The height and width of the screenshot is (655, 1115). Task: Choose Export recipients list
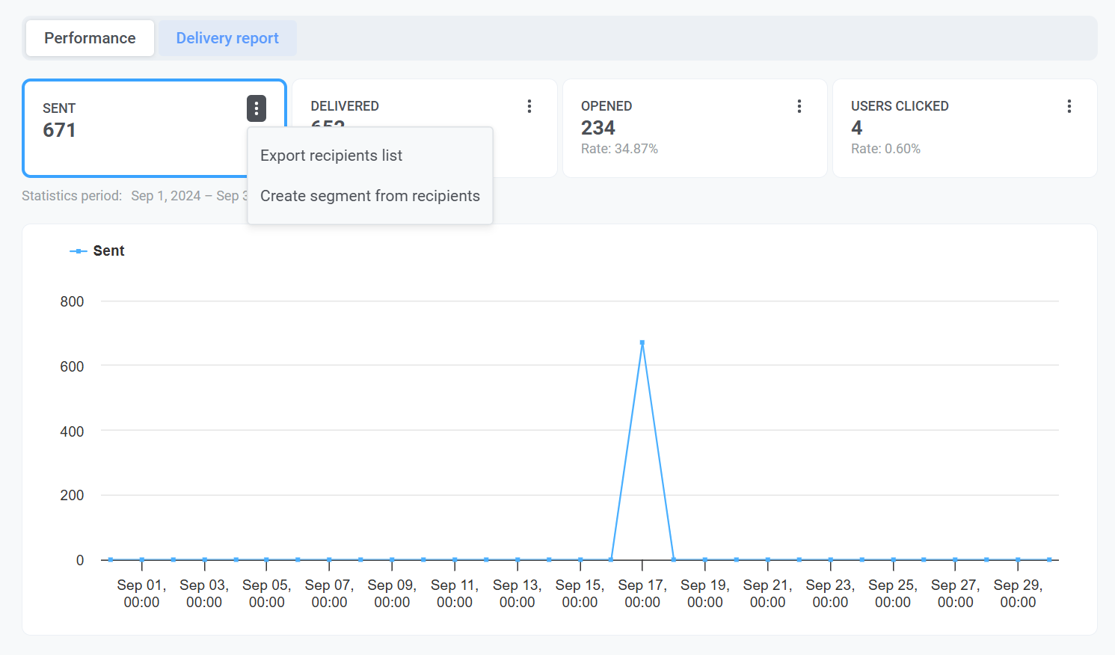[x=331, y=156]
